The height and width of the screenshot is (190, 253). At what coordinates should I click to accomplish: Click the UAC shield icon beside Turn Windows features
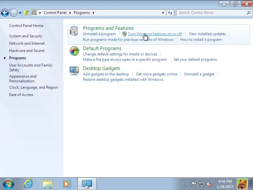click(x=124, y=34)
